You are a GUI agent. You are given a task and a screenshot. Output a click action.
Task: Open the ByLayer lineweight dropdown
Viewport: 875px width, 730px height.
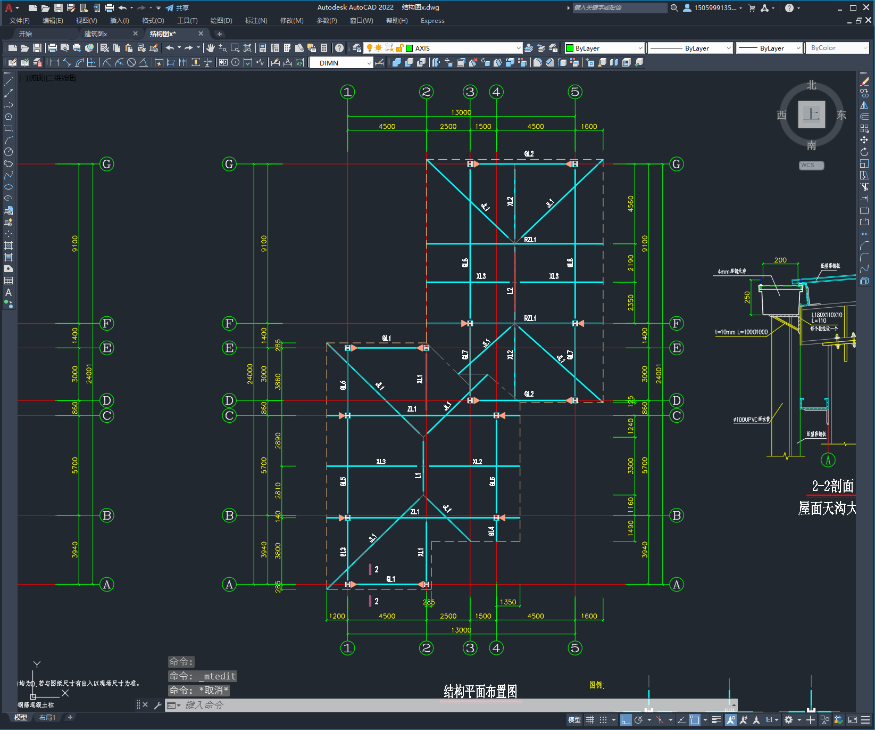click(769, 48)
